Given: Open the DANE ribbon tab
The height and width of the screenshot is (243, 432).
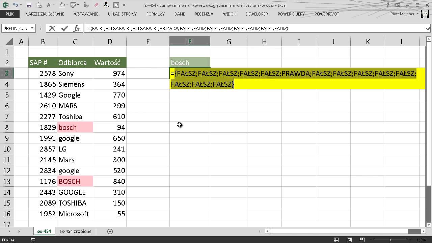Looking at the screenshot, I should (180, 14).
